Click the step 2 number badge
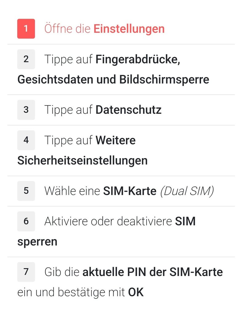 (26, 59)
